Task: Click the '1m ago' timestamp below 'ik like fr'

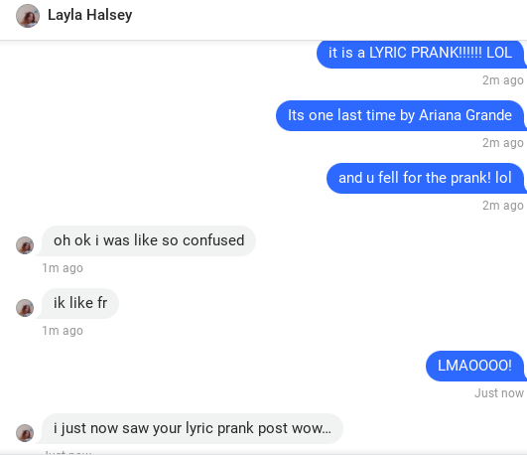Action: click(x=63, y=331)
